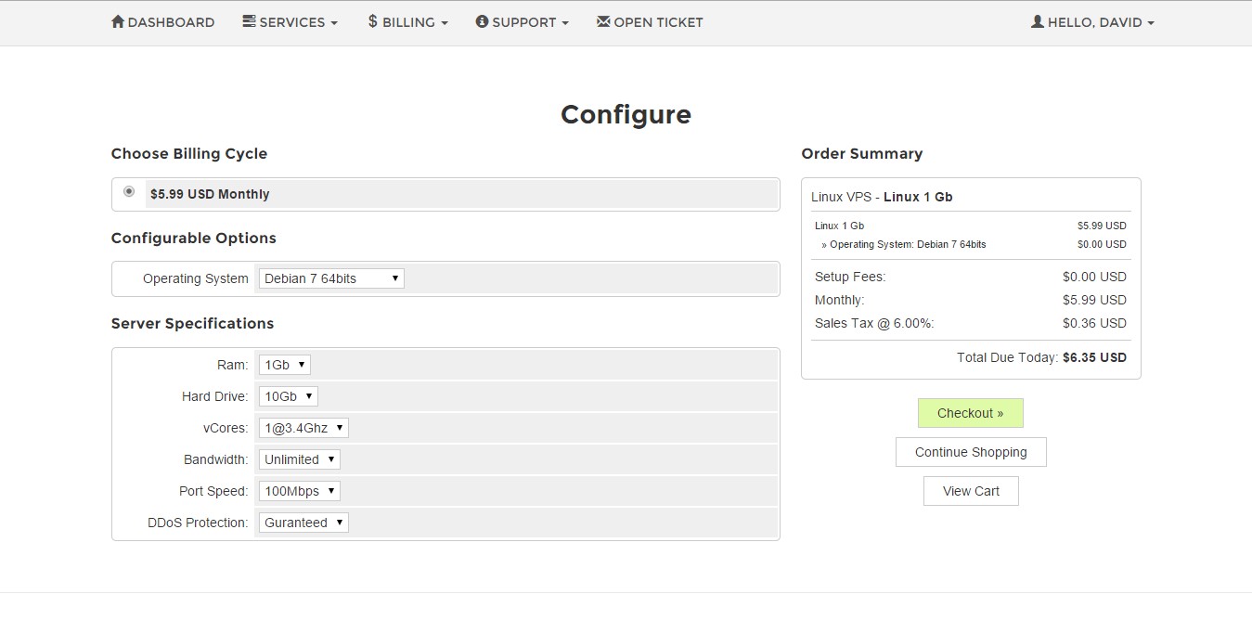The image size is (1252, 620).
Task: Click the Server Specifications heading
Action: [192, 324]
